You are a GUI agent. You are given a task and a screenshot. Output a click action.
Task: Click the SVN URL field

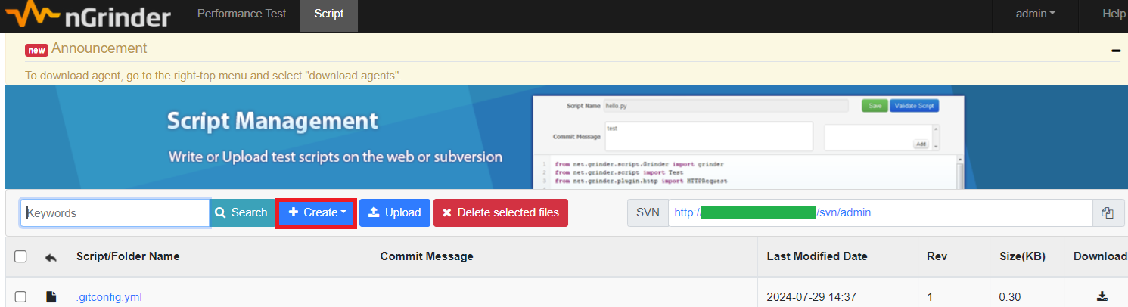[x=880, y=213]
